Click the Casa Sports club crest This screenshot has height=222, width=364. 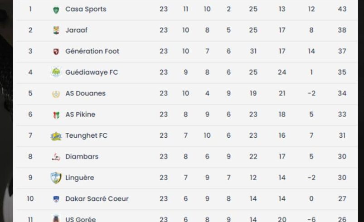(x=56, y=10)
